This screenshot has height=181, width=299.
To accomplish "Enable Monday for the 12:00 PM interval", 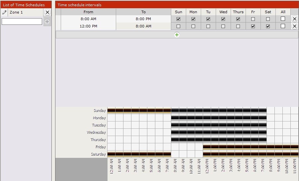I will pos(193,26).
